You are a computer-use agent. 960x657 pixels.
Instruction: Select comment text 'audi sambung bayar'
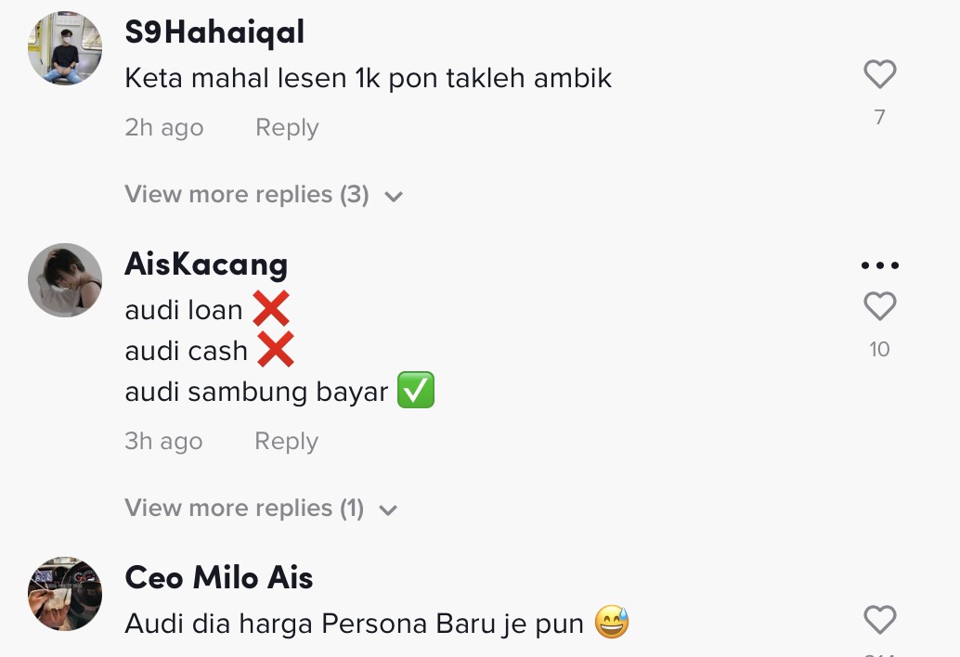[256, 392]
